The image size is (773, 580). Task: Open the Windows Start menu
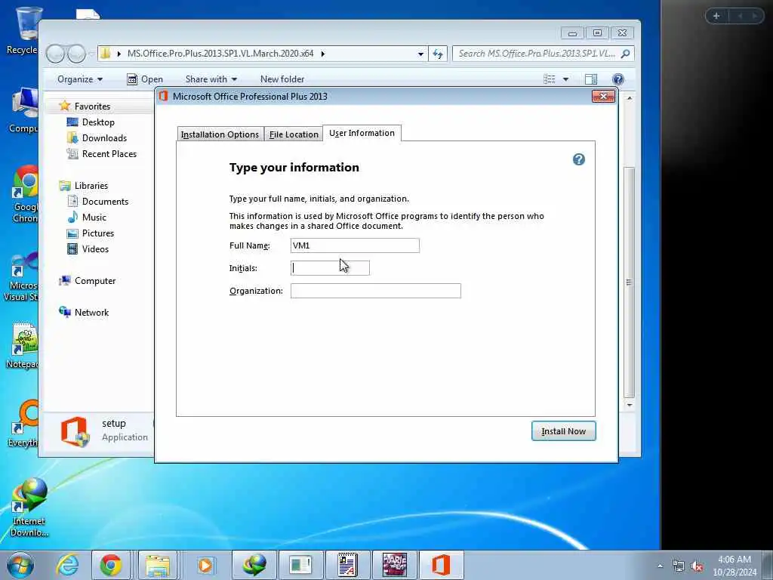click(20, 565)
